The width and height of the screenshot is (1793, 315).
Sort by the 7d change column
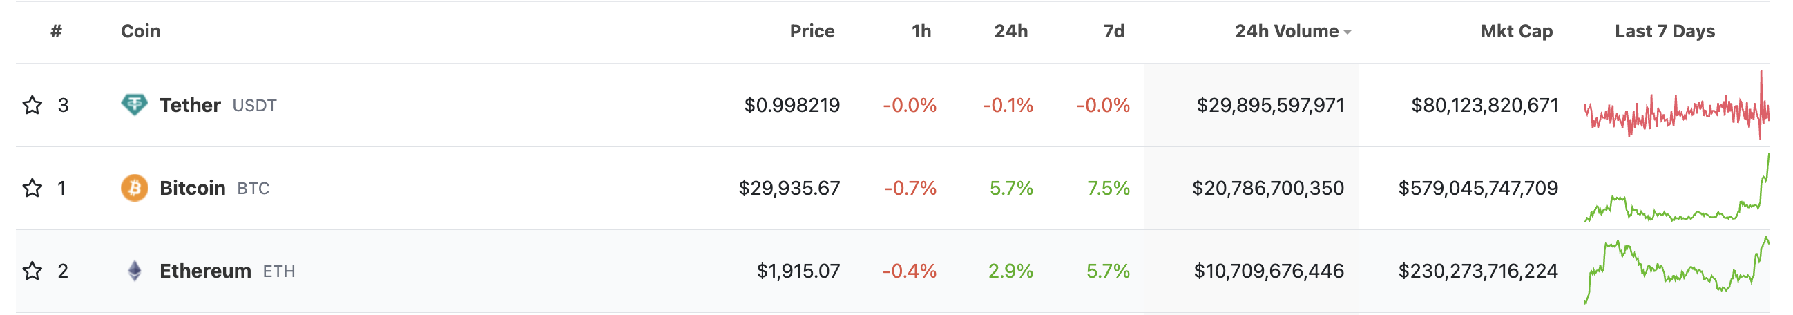tap(1113, 31)
